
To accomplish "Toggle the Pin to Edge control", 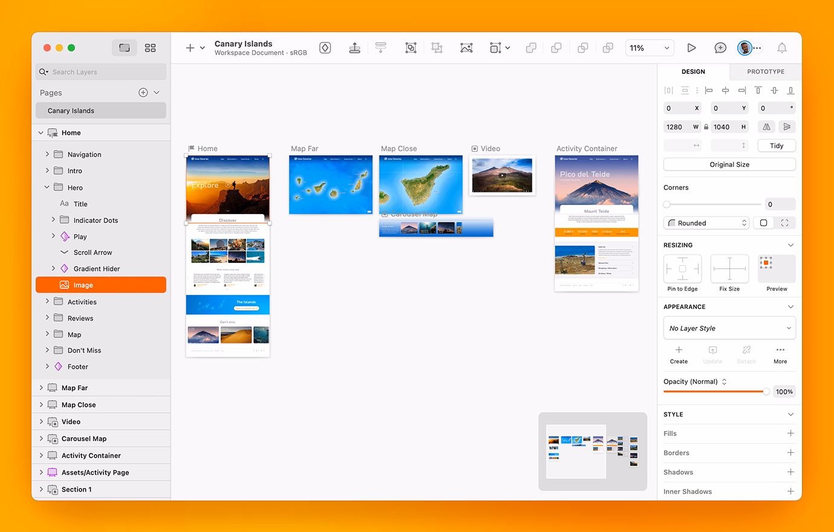I will 682,268.
